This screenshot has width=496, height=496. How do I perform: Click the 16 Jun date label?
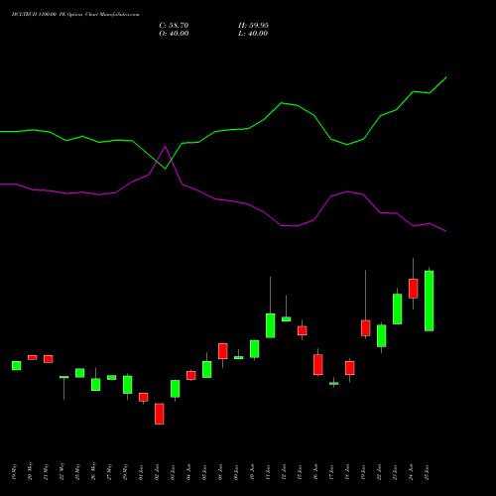(x=315, y=472)
